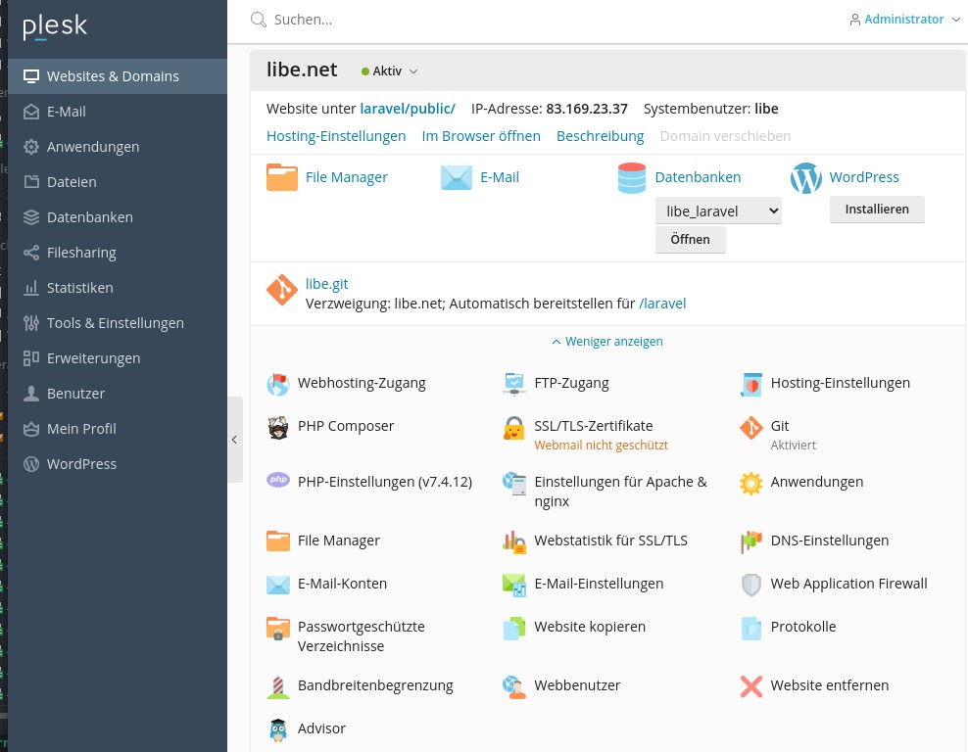Click the PHP Composer icon
Image resolution: width=968 pixels, height=752 pixels.
coord(278,428)
